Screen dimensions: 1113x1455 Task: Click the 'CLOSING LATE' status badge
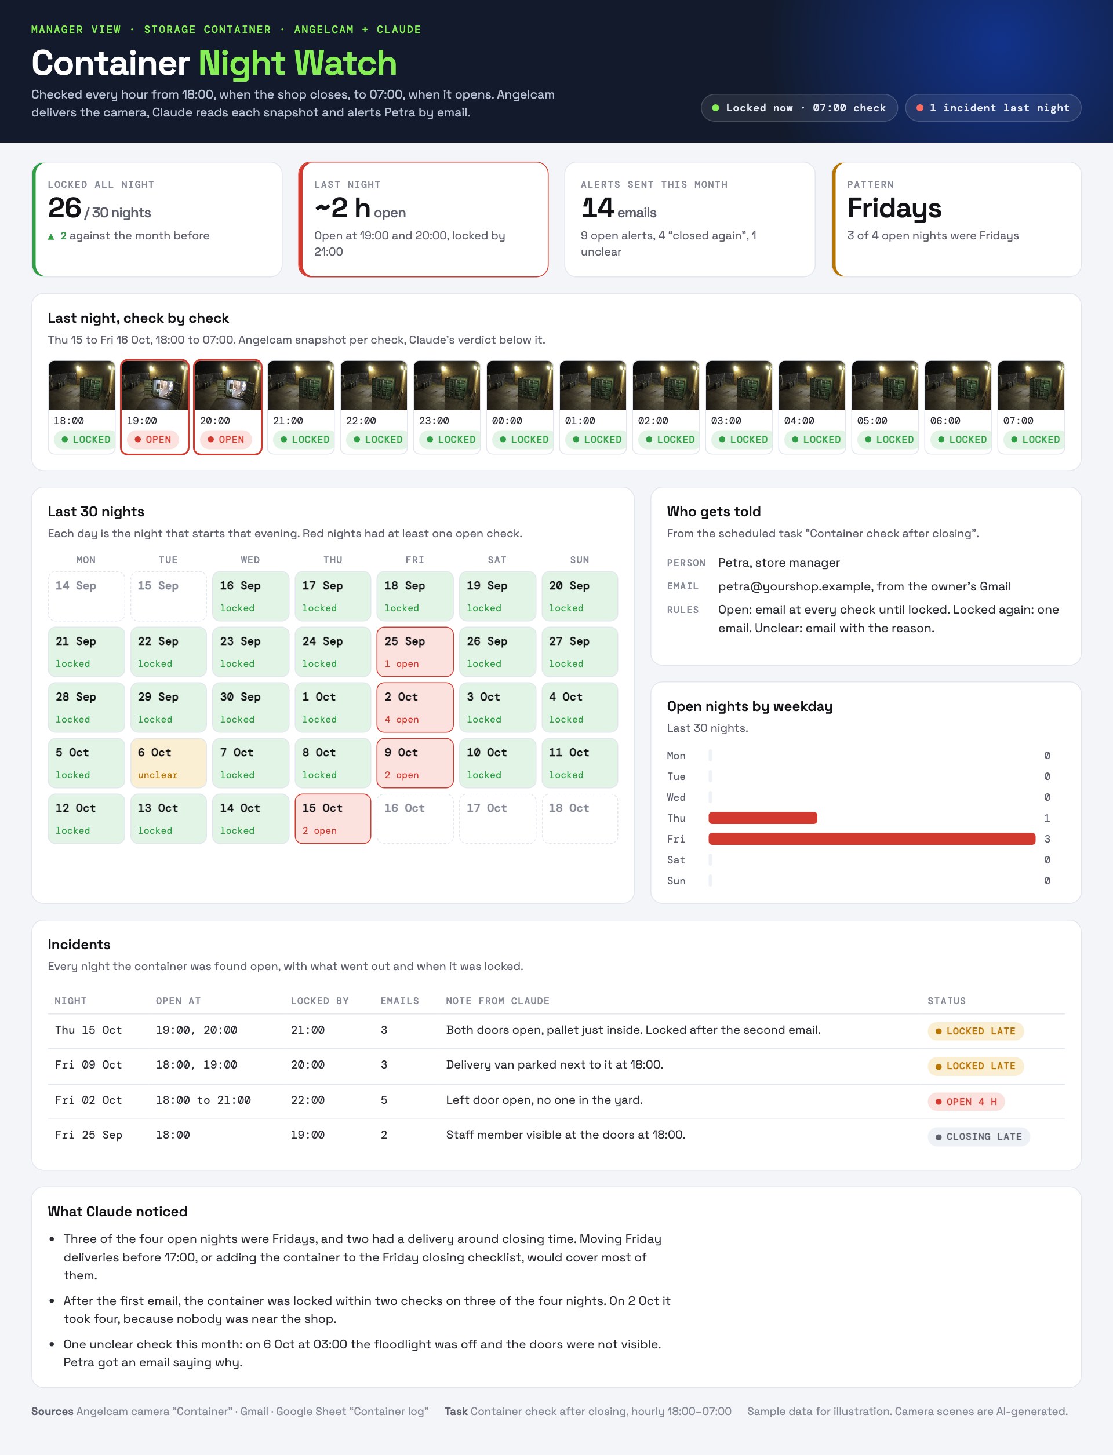pos(979,1137)
